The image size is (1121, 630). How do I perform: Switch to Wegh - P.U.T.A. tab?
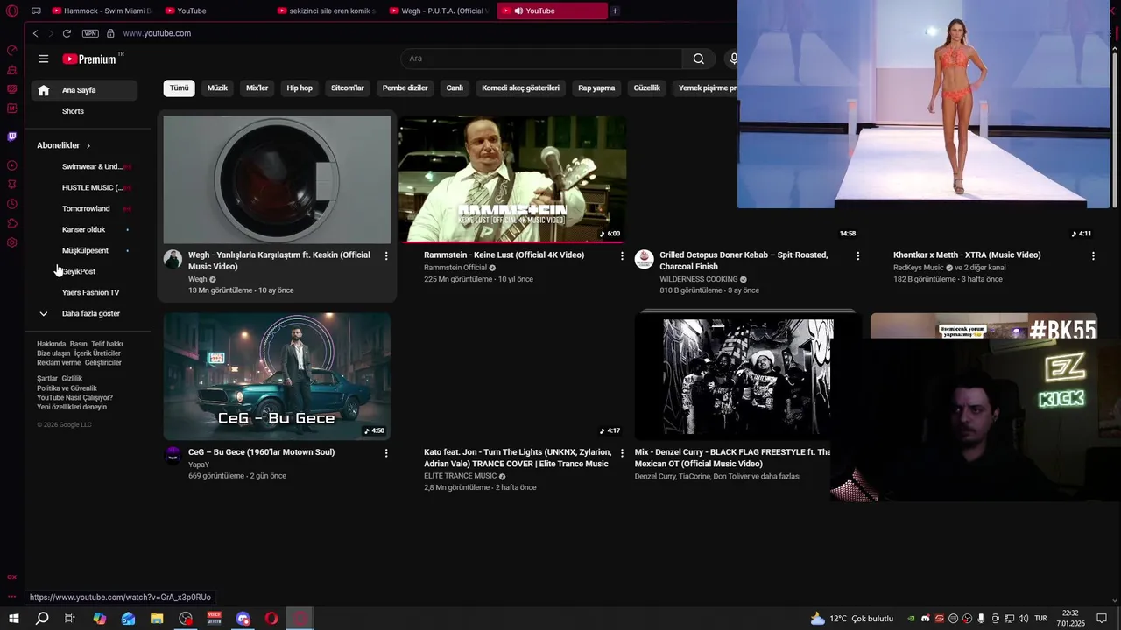pyautogui.click(x=438, y=10)
